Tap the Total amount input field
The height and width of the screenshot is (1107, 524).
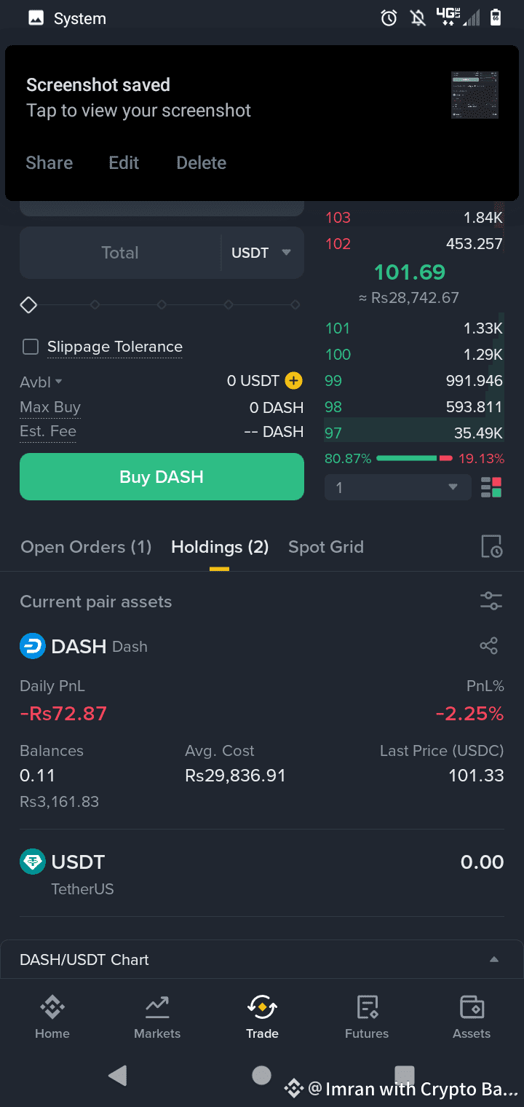[120, 253]
